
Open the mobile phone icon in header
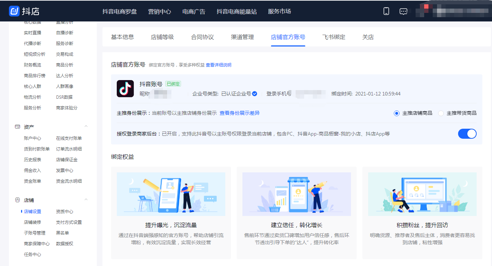(x=386, y=11)
